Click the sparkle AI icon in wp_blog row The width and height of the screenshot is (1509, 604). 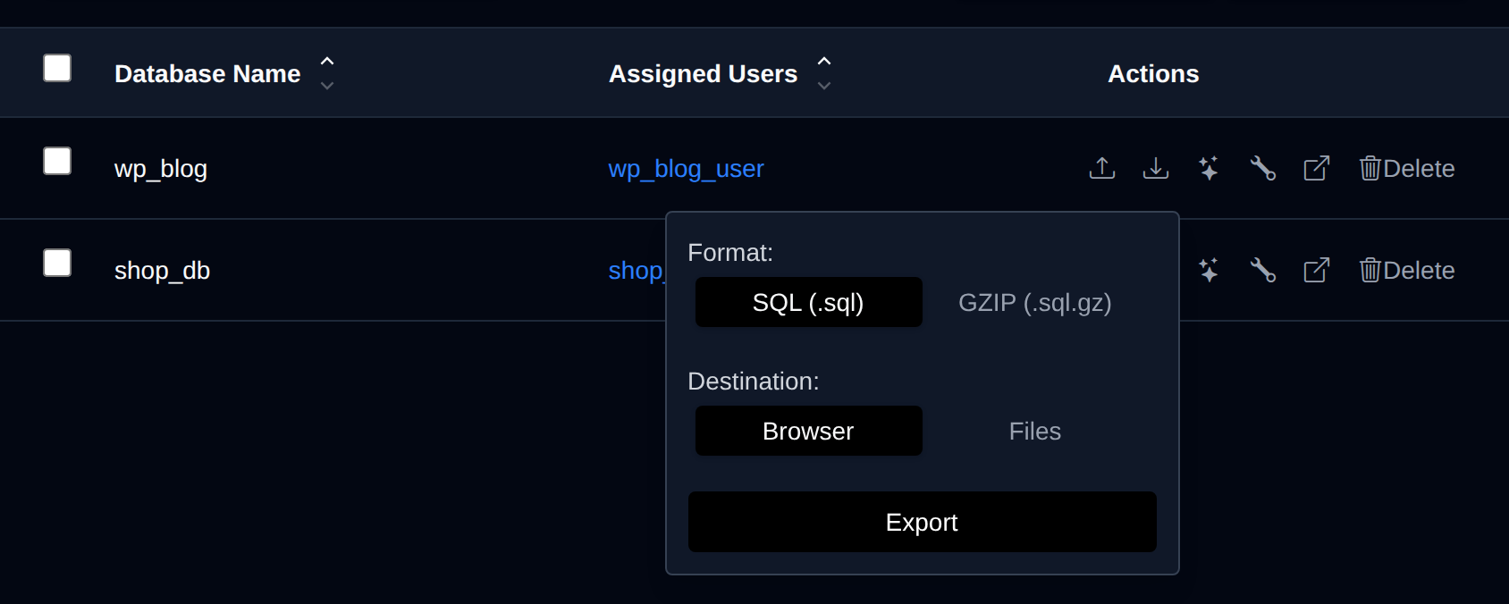pos(1209,168)
